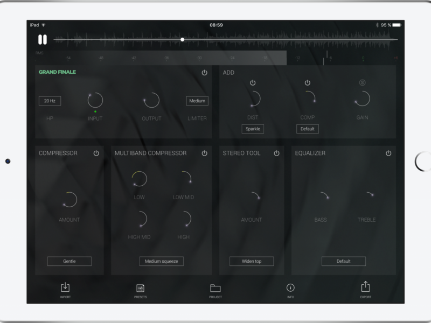Click the STEREO TOOL title
Viewport: 431px width, 323px height.
click(x=241, y=153)
